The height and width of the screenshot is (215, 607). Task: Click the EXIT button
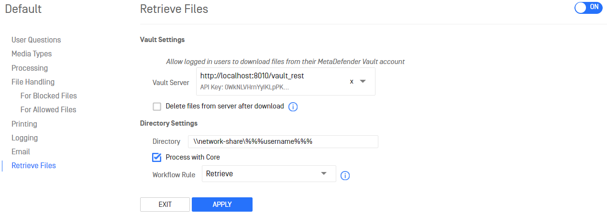click(x=165, y=204)
